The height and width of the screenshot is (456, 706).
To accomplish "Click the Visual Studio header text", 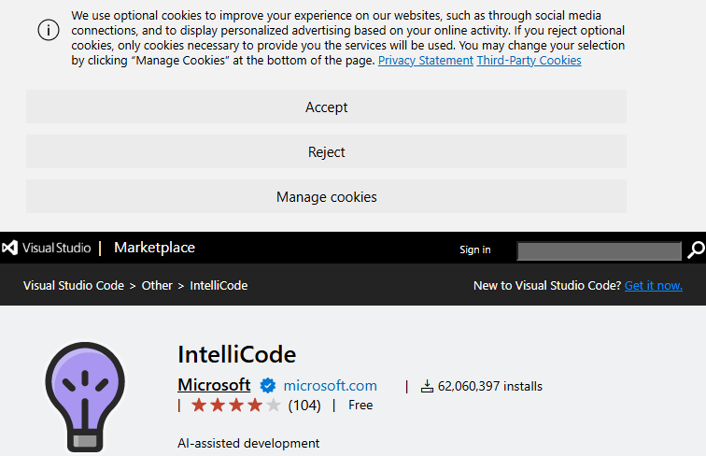I will 56,248.
